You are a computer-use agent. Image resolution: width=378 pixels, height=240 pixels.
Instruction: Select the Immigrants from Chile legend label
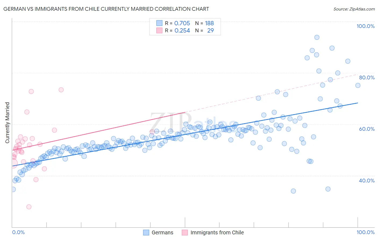[x=217, y=232]
